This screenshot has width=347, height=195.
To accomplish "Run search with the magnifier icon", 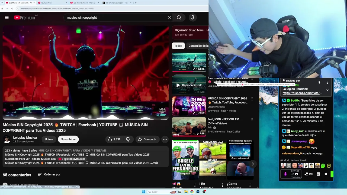I will click(179, 18).
